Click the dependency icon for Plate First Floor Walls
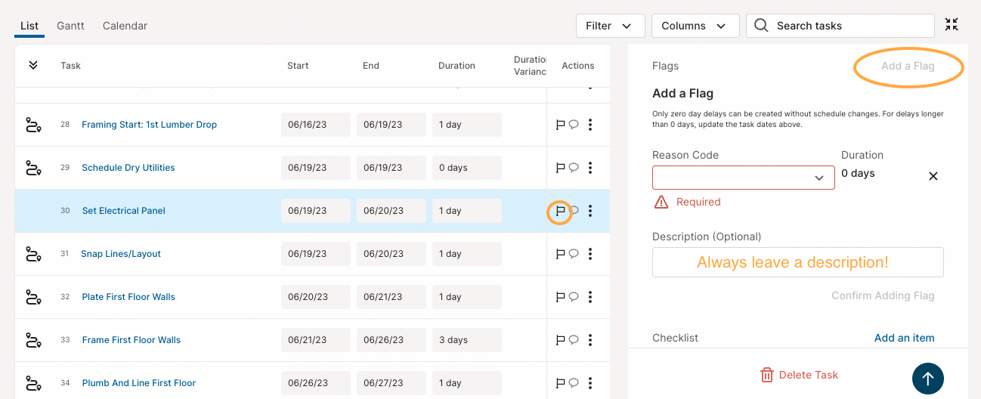 [x=33, y=297]
